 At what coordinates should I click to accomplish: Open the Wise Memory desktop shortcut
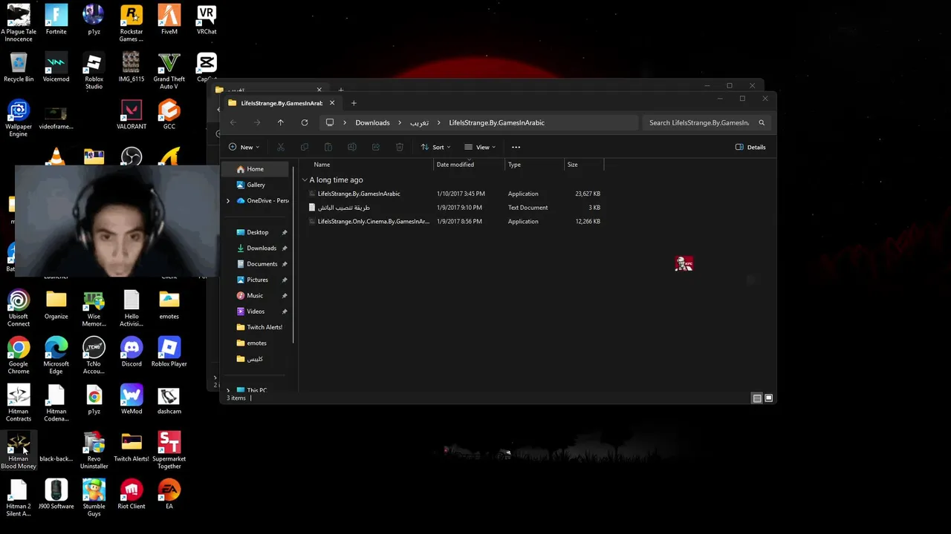click(x=94, y=309)
